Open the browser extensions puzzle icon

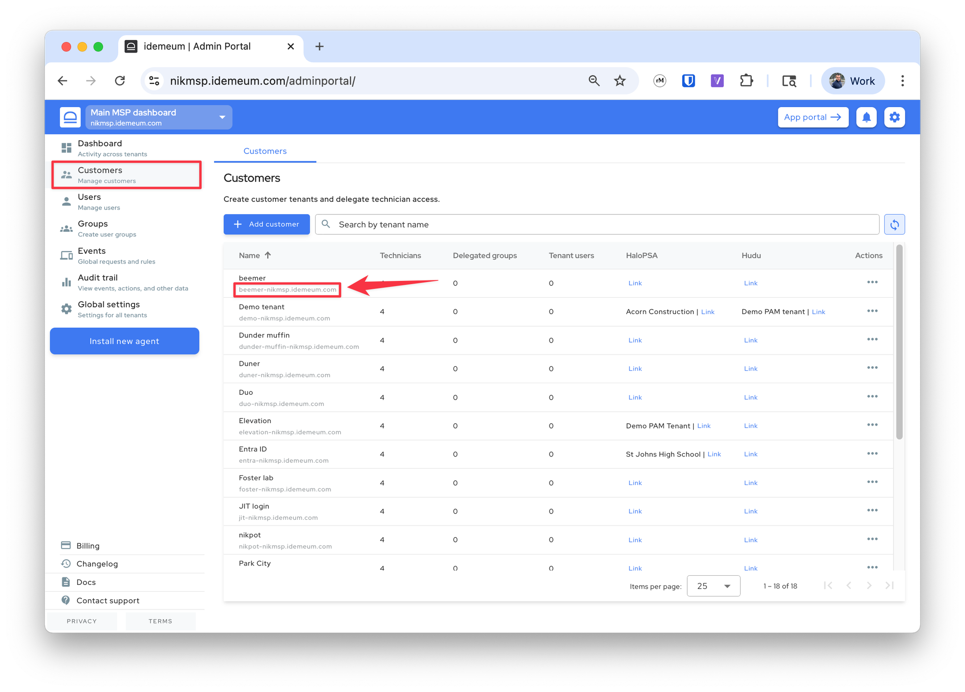(x=746, y=81)
